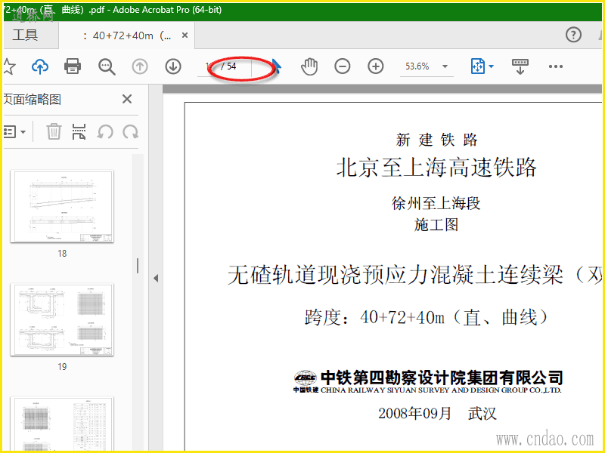The height and width of the screenshot is (453, 605).
Task: Expand the fit page options arrow
Action: coord(491,66)
